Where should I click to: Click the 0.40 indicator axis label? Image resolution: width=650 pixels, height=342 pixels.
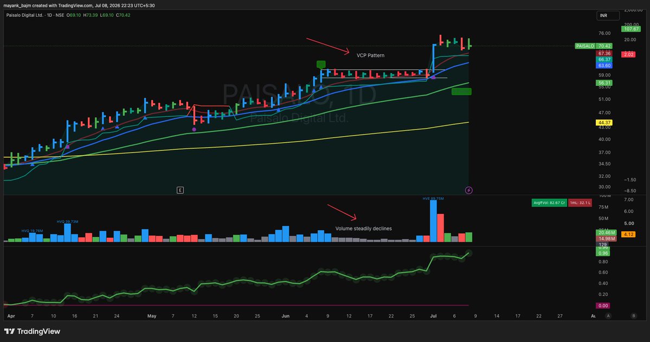[603, 283]
